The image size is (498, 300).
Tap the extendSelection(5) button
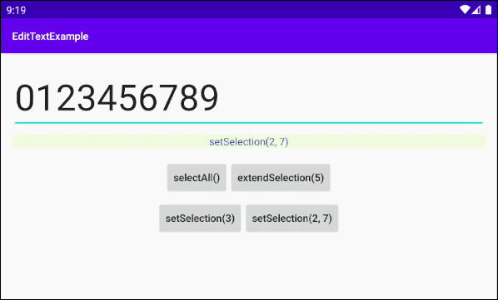(x=281, y=178)
